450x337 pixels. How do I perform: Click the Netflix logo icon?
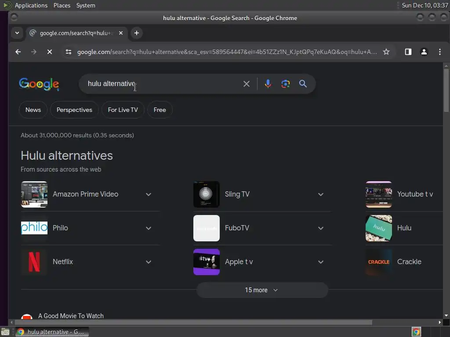tap(34, 262)
